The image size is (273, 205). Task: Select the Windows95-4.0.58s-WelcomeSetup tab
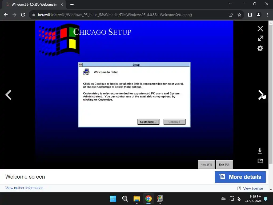[x=34, y=5]
